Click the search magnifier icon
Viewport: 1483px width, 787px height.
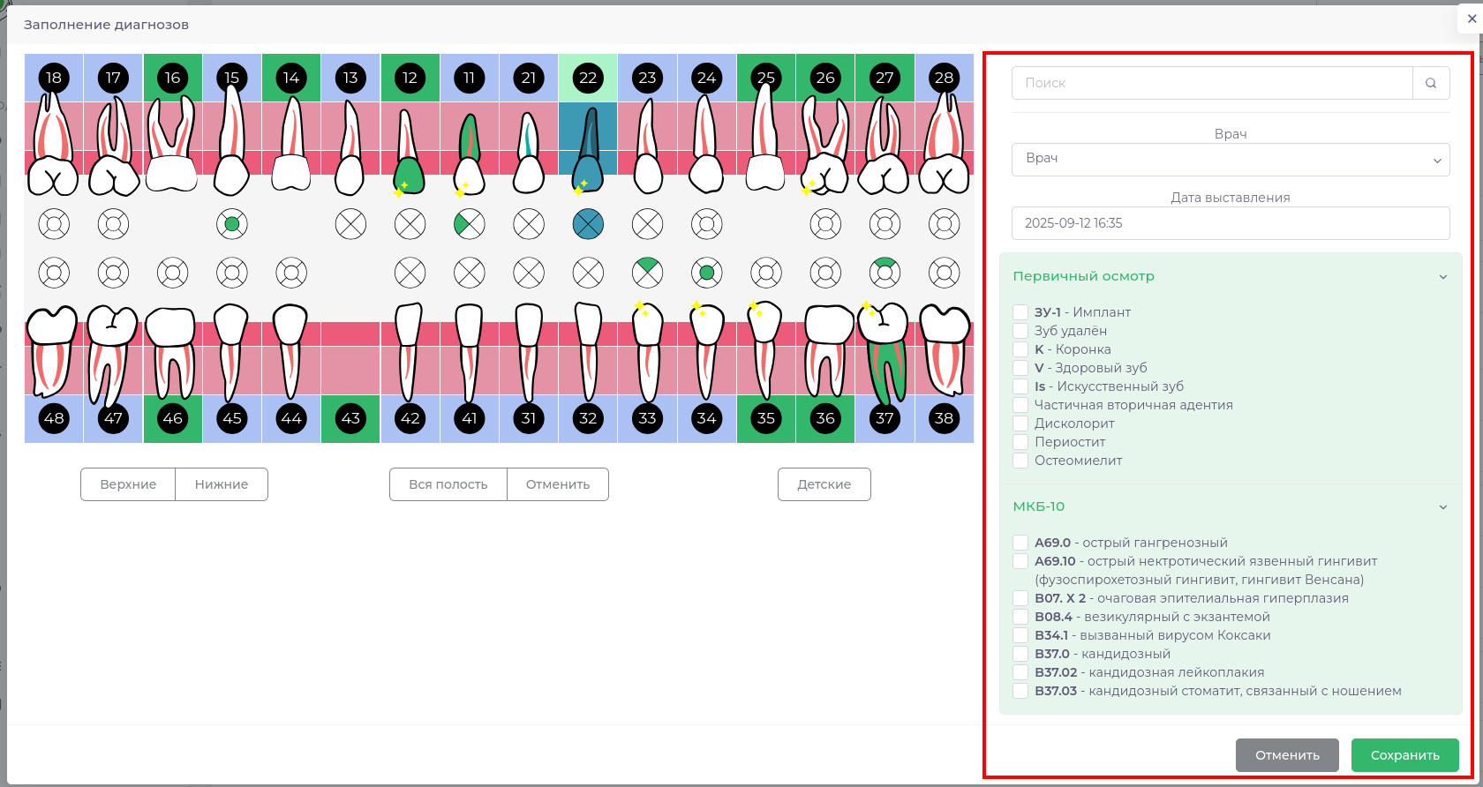click(x=1431, y=83)
